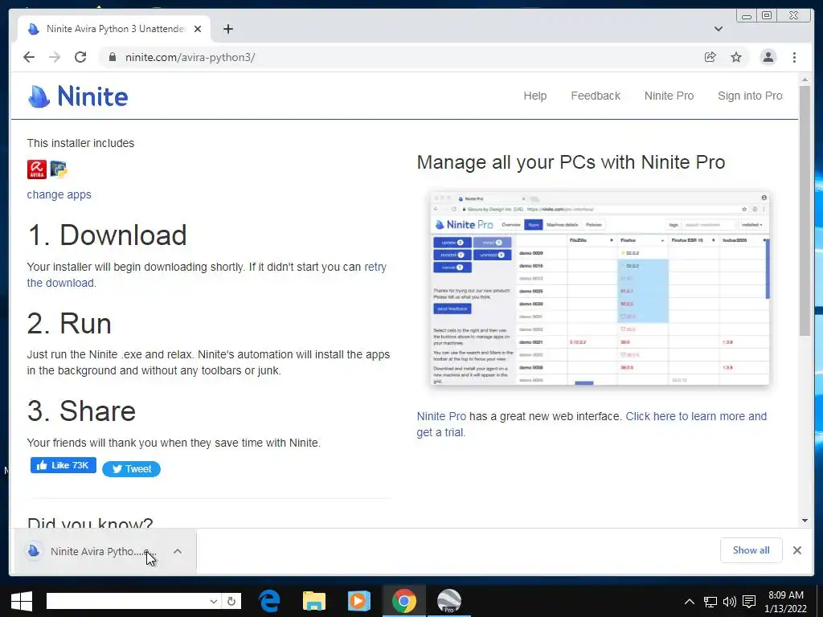
Task: Close the Ninite Avira Python tab
Action: [x=198, y=29]
